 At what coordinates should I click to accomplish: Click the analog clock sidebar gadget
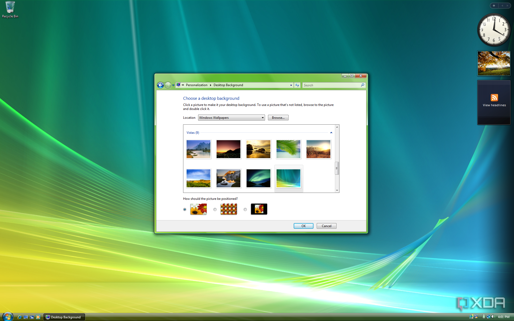[x=494, y=30]
